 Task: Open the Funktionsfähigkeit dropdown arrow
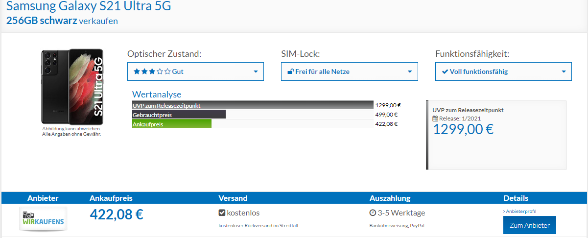coord(564,72)
